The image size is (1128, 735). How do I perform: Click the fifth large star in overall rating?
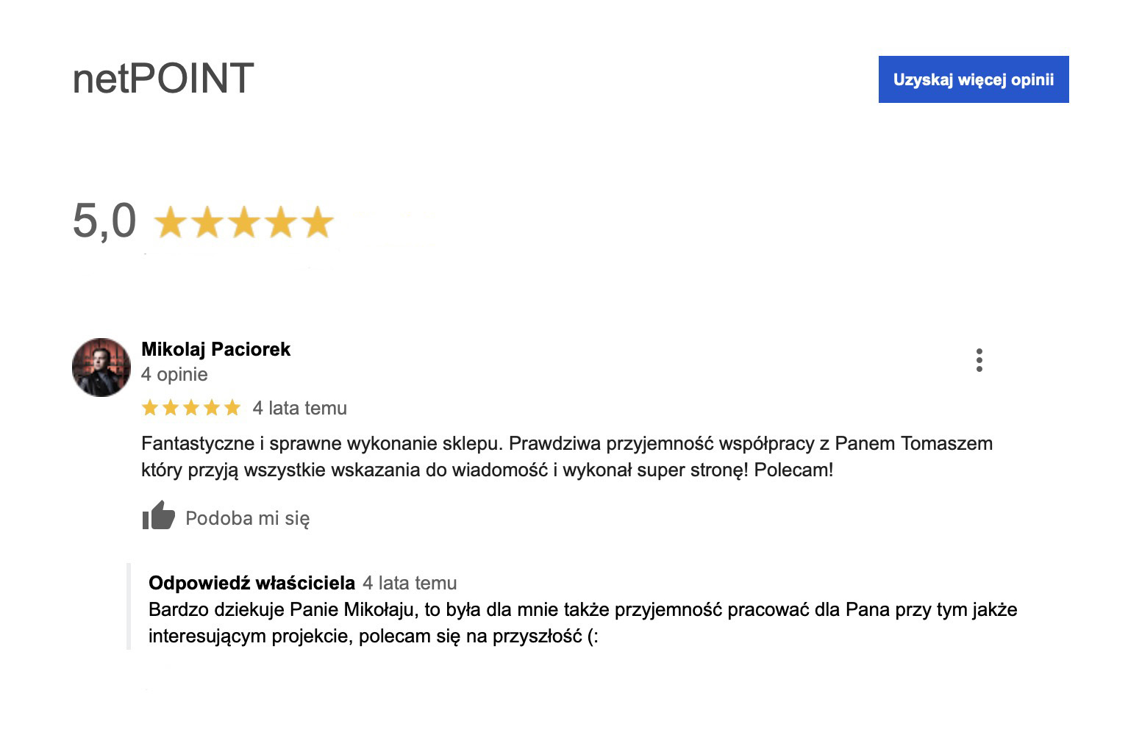tap(318, 222)
